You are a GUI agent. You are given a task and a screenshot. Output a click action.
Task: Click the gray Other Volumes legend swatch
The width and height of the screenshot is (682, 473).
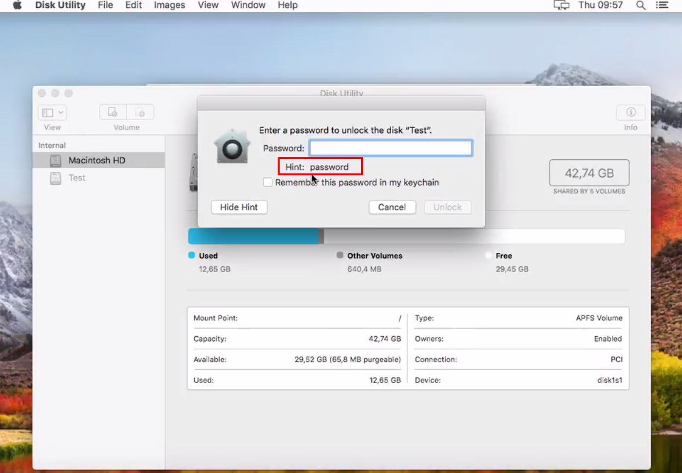click(x=340, y=255)
